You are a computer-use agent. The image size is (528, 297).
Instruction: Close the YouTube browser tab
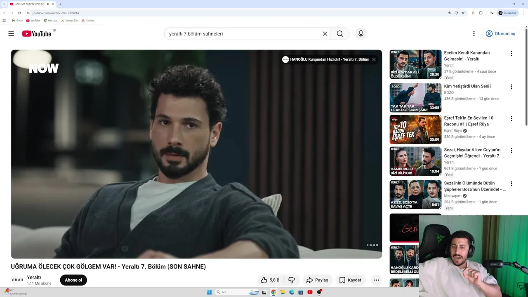53,4
